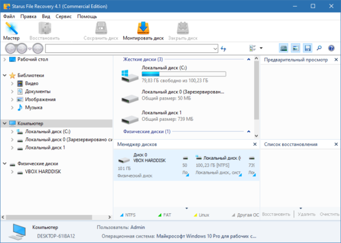Click the Локальный диск 1 drive icon in list
Image resolution: width=341 pixels, height=243 pixels.
pos(130,119)
